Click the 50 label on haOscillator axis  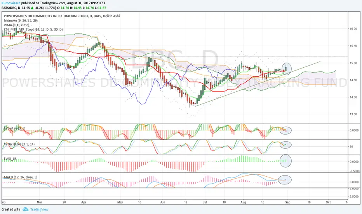click(351, 147)
